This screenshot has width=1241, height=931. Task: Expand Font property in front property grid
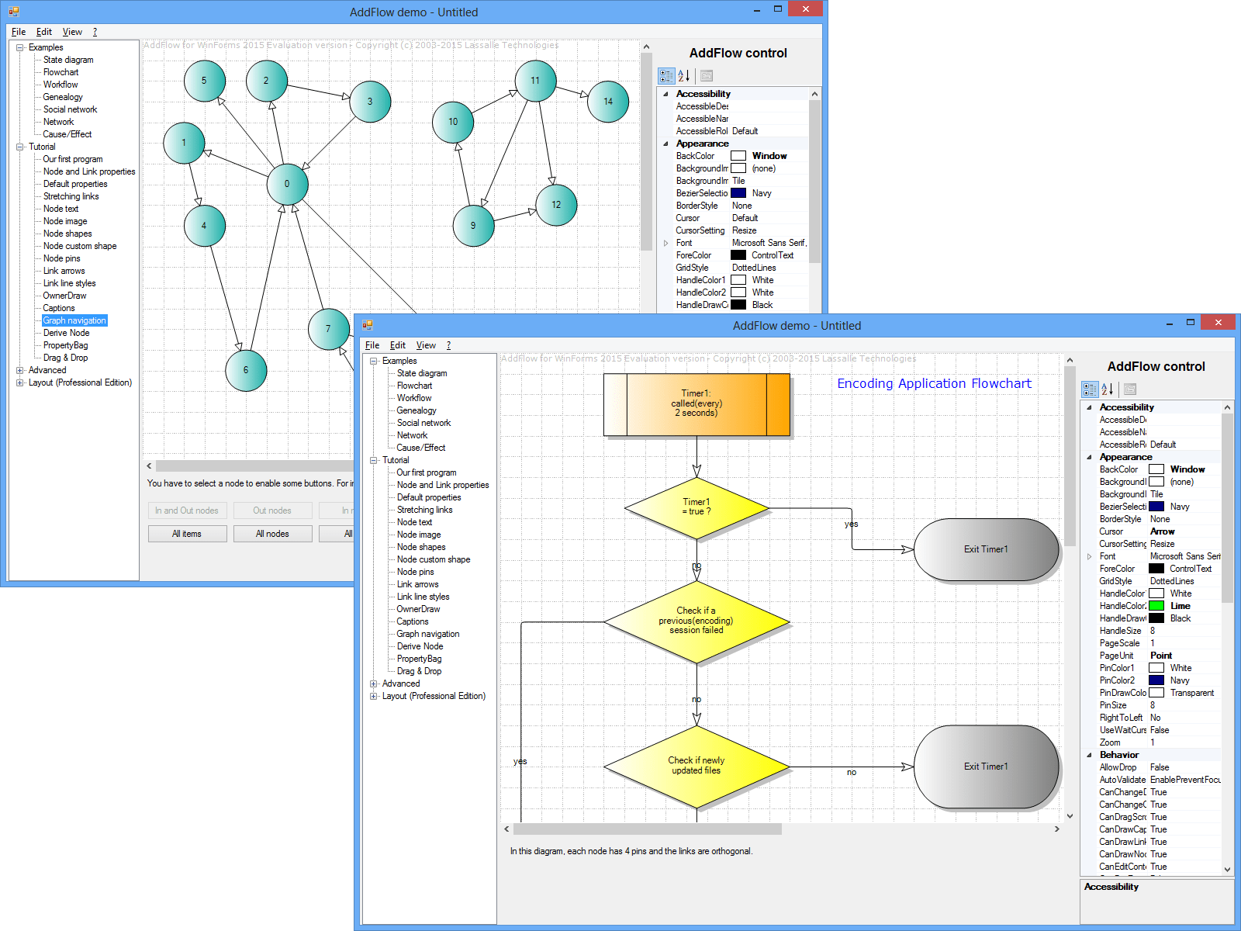tap(1089, 556)
